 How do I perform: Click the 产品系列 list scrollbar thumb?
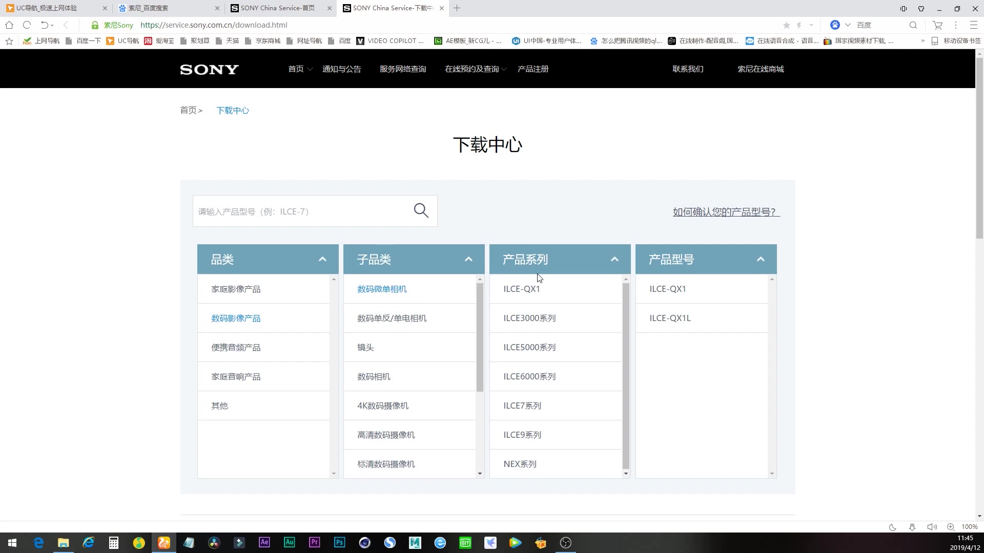[626, 375]
